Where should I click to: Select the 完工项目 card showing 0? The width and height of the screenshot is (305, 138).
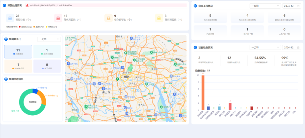(47, 66)
